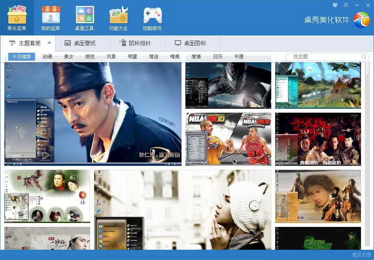Viewport: 374px width, 260px height.
Task: Select the 日历 category
Action: 218,57
